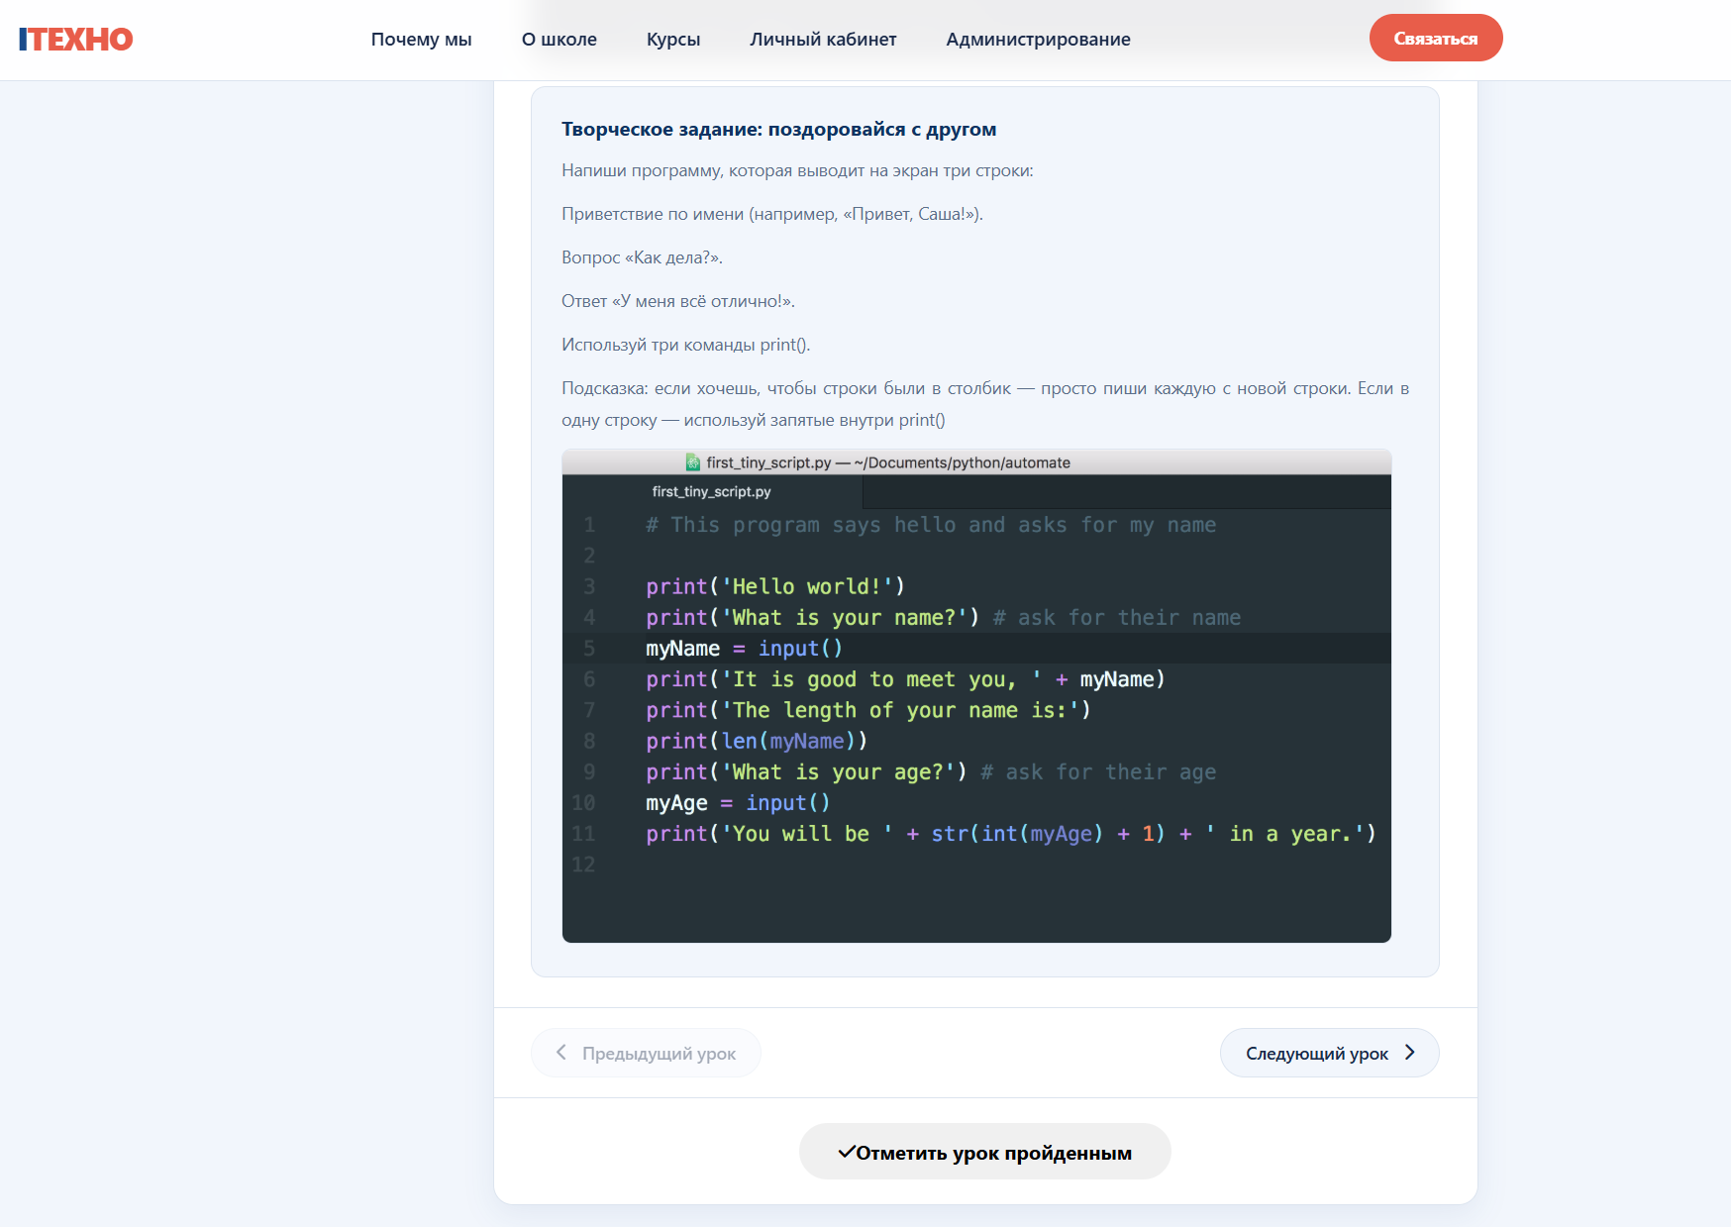Click the line Приветствие по имени
This screenshot has width=1731, height=1227.
(772, 214)
